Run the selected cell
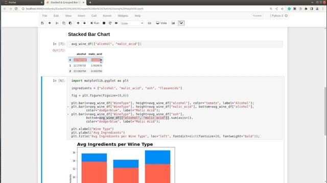The image size is (327, 183). 95,23
